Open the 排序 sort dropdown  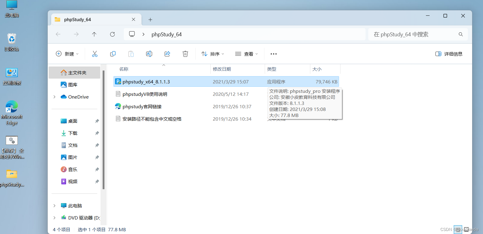click(x=213, y=54)
